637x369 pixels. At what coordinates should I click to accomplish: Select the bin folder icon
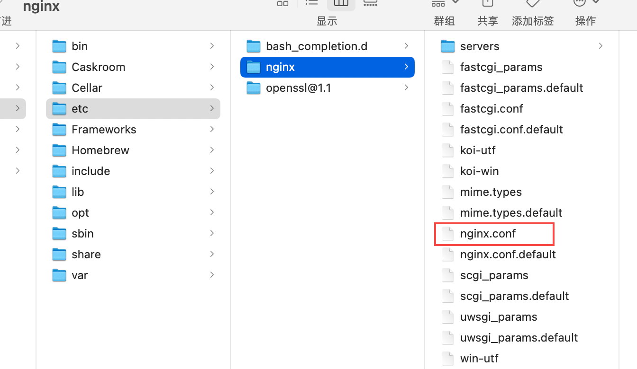tap(59, 46)
